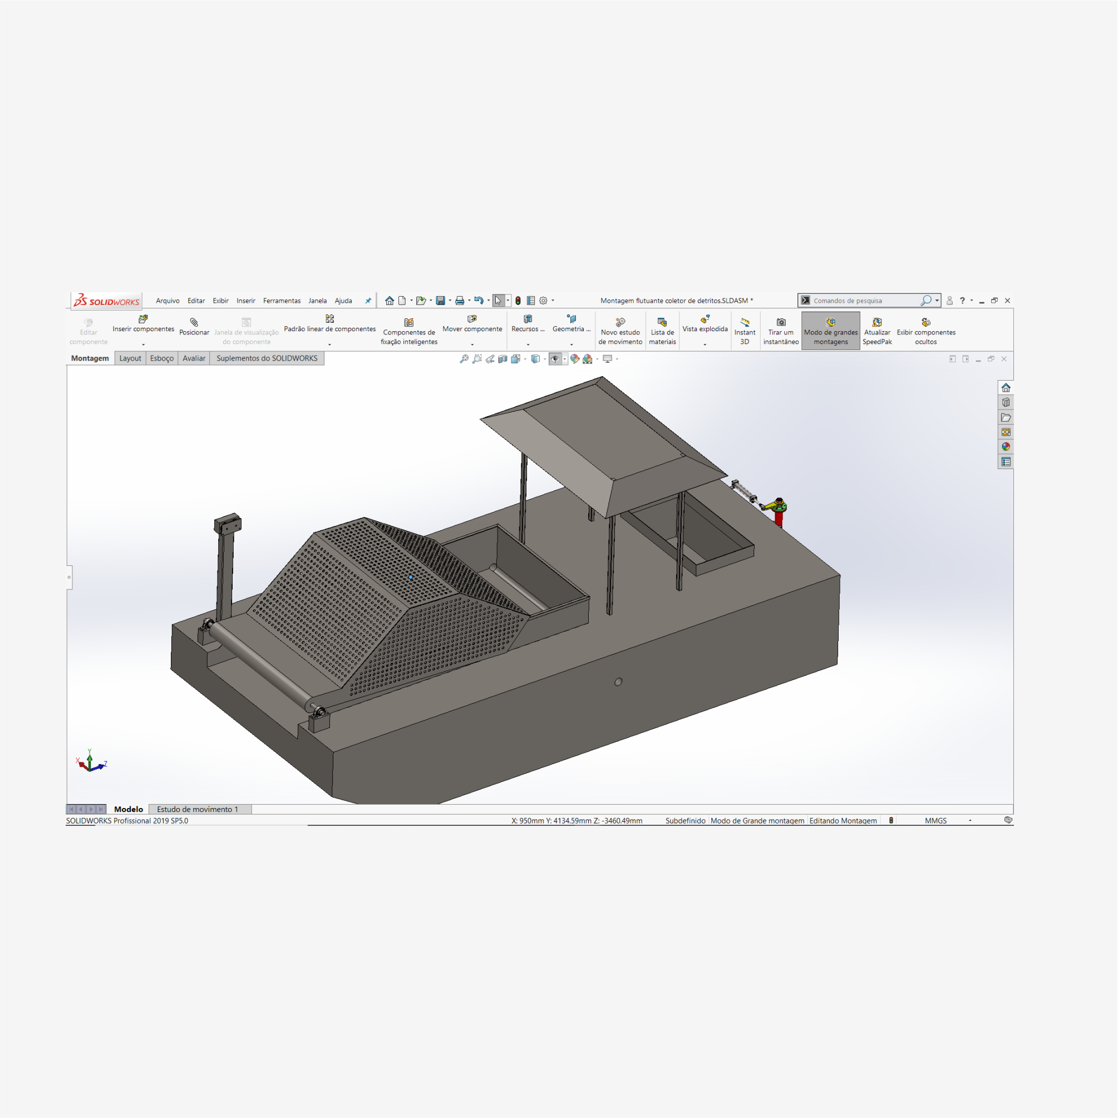Screen dimensions: 1118x1118
Task: Open the Ferramentas menu
Action: tap(282, 301)
